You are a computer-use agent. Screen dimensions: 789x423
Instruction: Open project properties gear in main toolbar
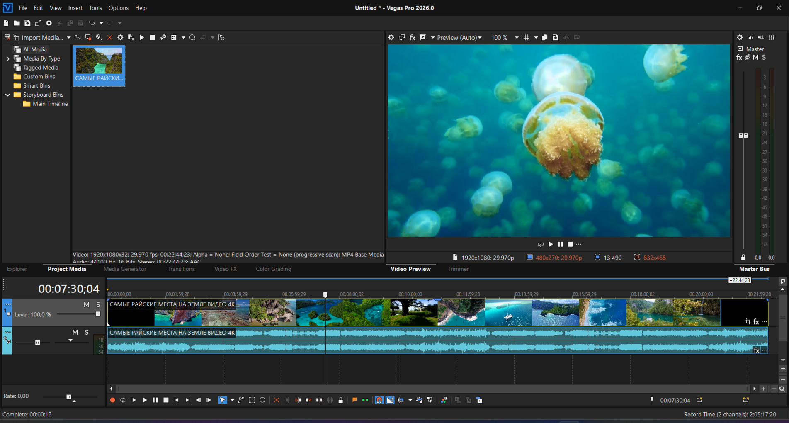tap(49, 23)
